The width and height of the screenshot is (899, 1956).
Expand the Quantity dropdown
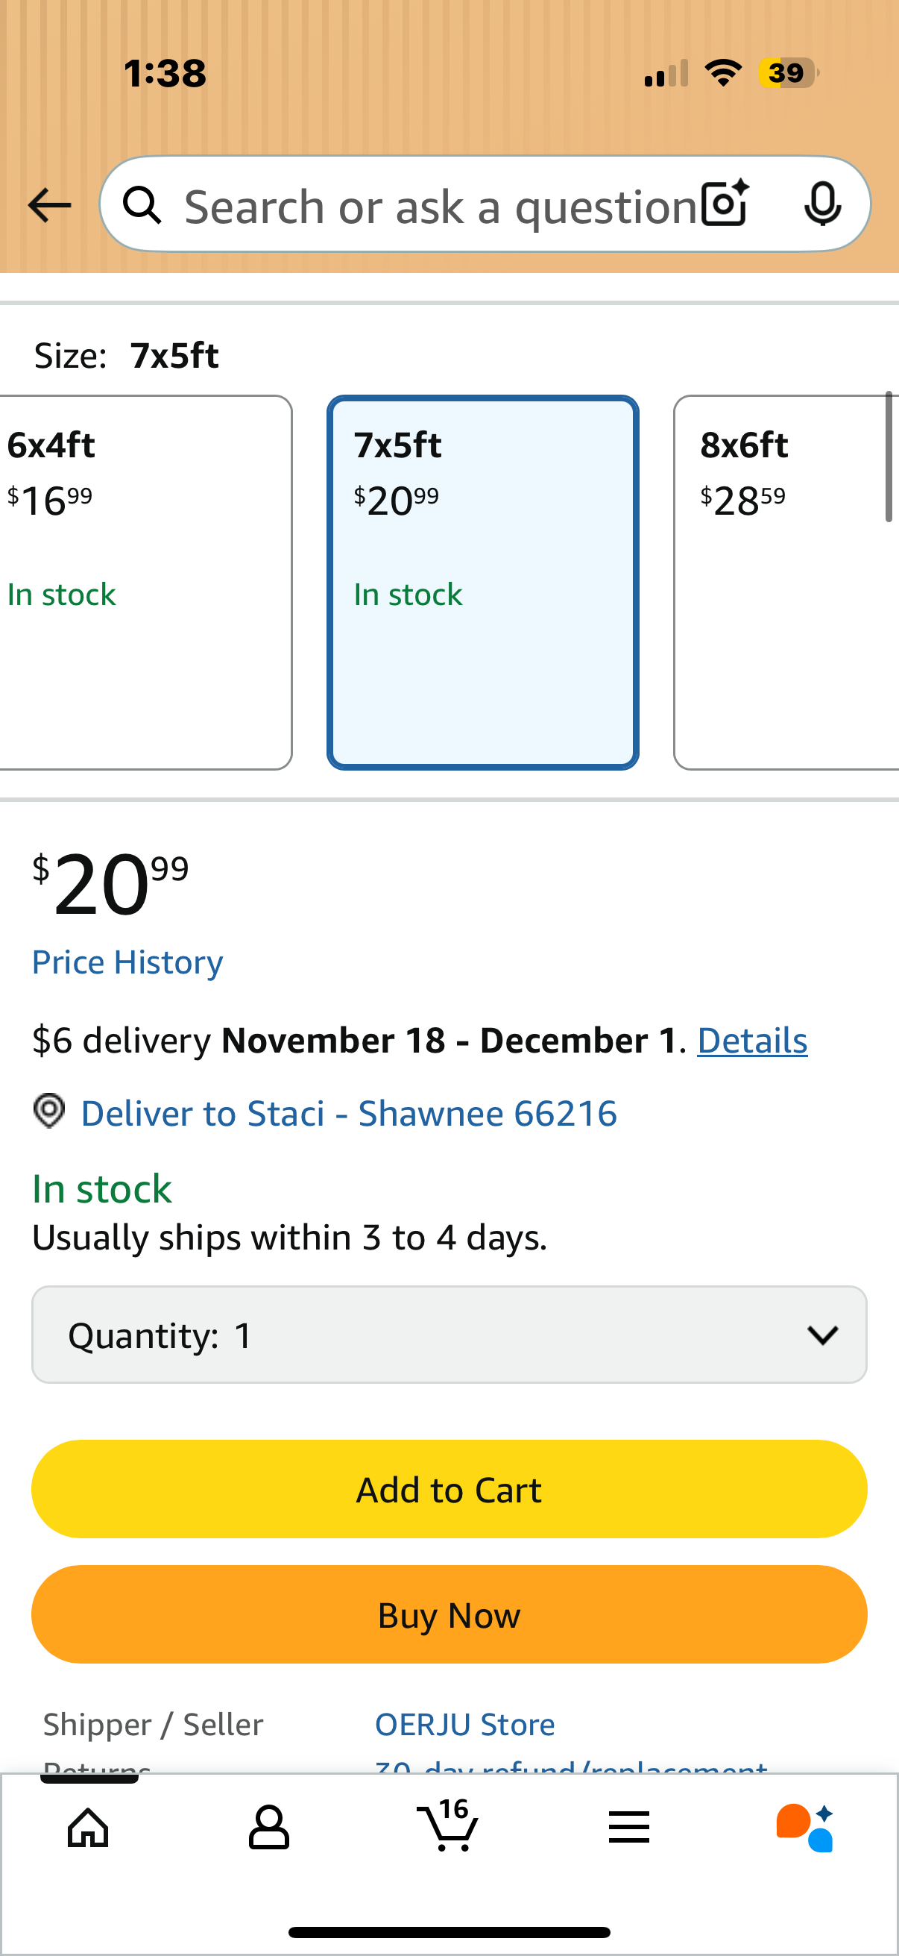tap(449, 1334)
